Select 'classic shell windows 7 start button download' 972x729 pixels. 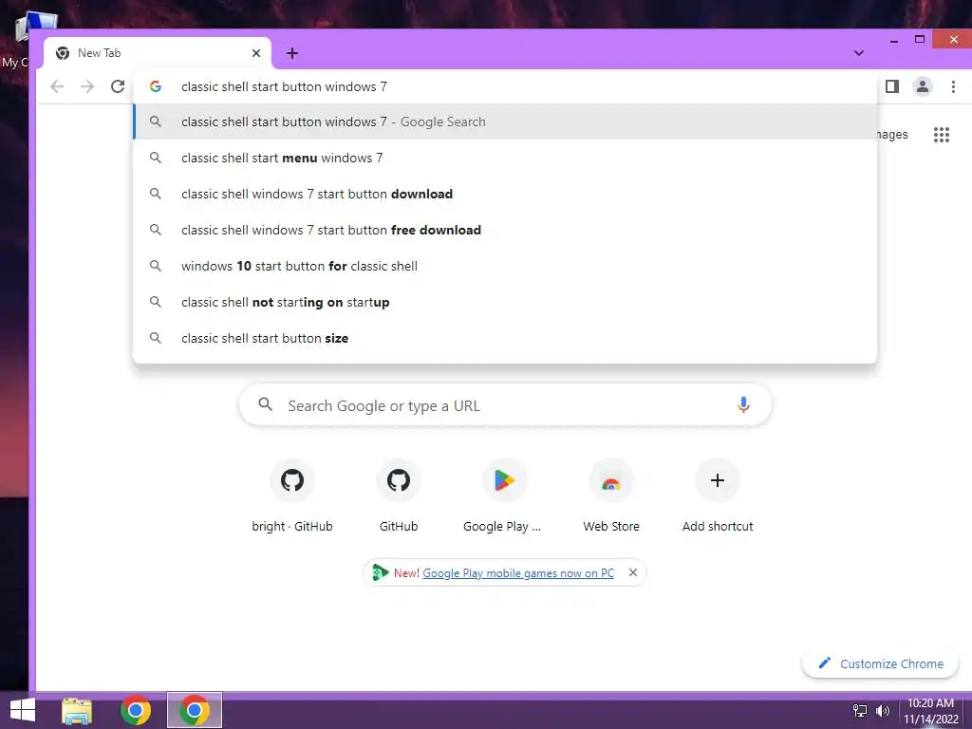tap(505, 194)
